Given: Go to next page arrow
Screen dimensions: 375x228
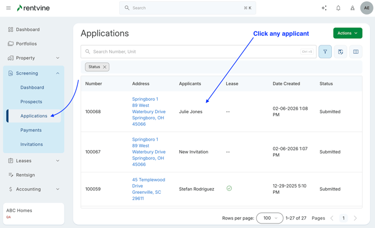Looking at the screenshot, I should pos(355,218).
